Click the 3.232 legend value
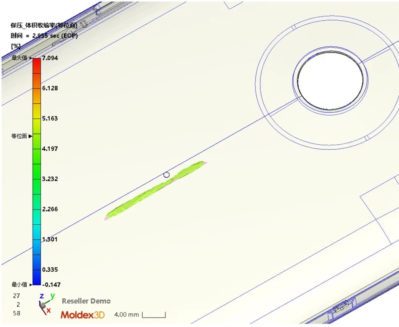The height and width of the screenshot is (327, 399). [50, 179]
